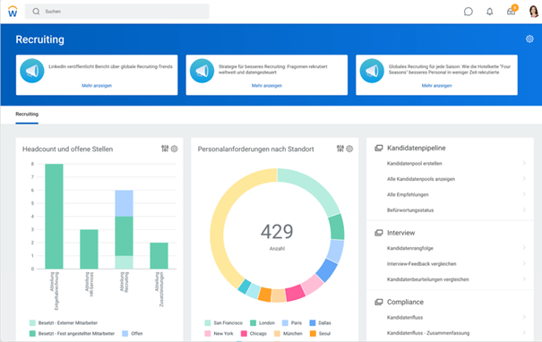Viewport: 542px width, 342px height.
Task: Open Mehr anzeigen in LinkedIn card
Action: [x=97, y=86]
